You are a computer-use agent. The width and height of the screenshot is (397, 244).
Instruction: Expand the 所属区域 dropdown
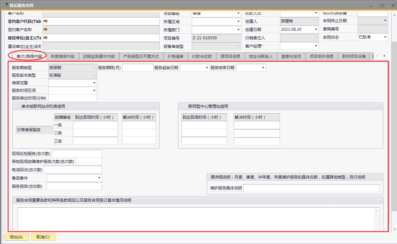pyautogui.click(x=238, y=21)
